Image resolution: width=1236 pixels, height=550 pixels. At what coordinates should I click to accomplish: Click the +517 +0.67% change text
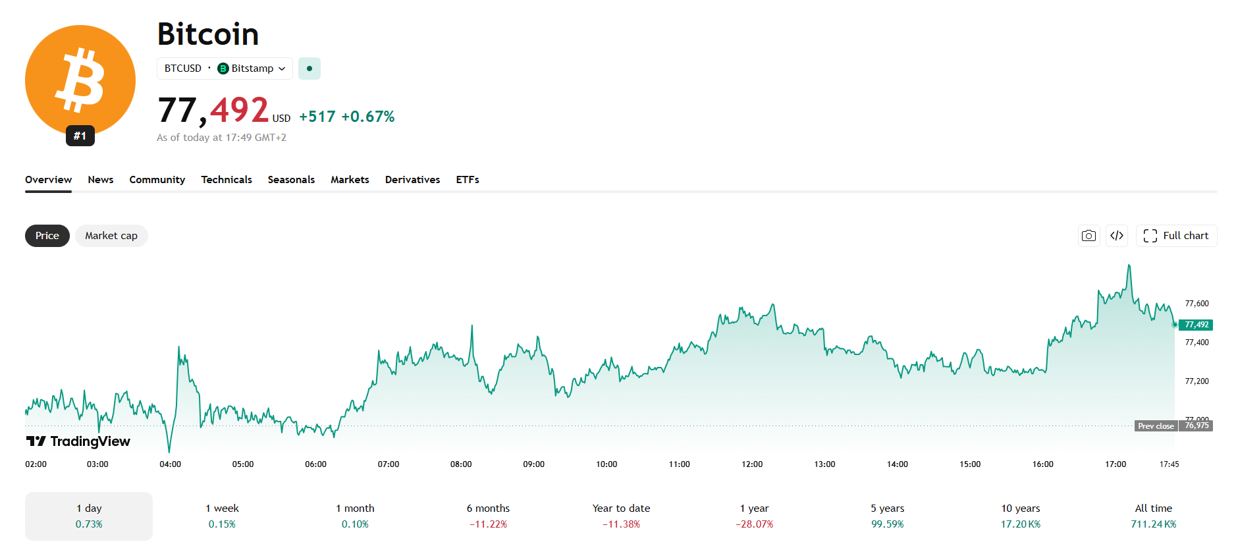pyautogui.click(x=347, y=117)
